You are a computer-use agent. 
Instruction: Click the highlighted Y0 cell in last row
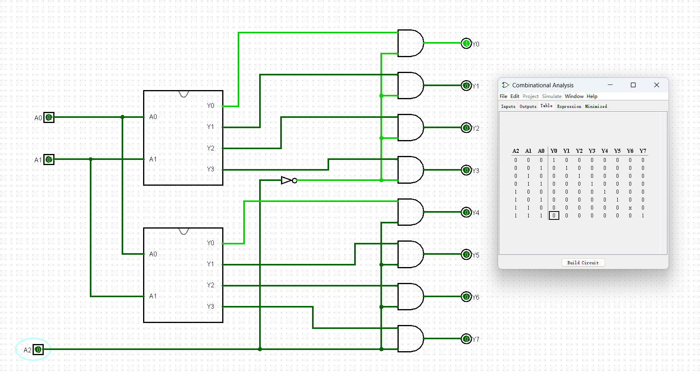pos(554,216)
